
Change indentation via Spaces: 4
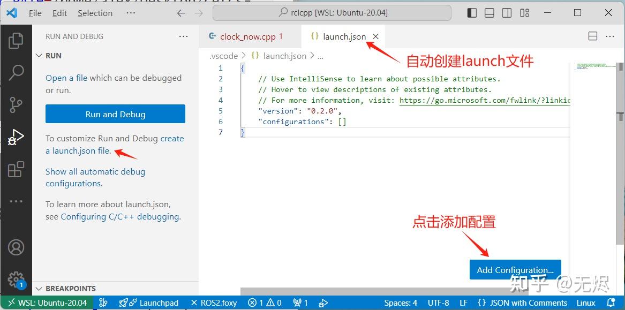(x=401, y=303)
